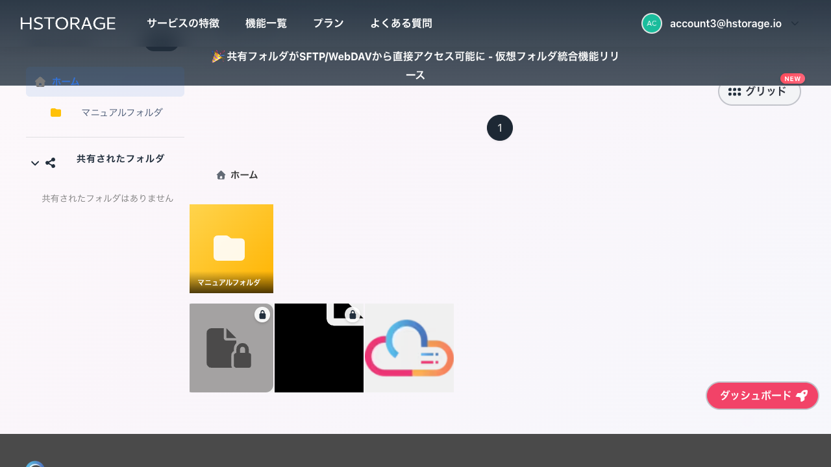
Task: Open マニュアルフォルダ folder tile
Action: 231,248
